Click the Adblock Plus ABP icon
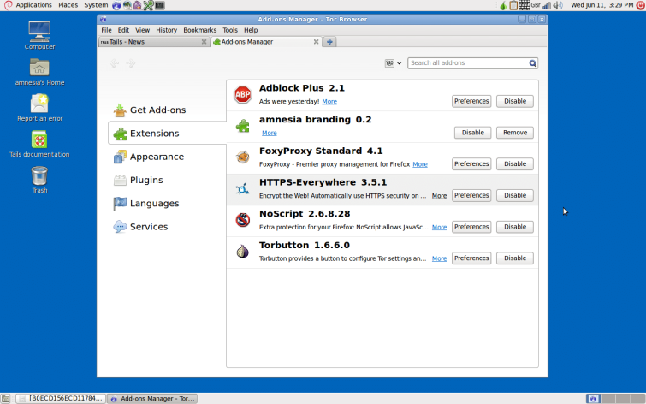 pyautogui.click(x=243, y=95)
